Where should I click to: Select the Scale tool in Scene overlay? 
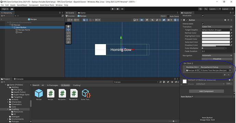(68, 36)
